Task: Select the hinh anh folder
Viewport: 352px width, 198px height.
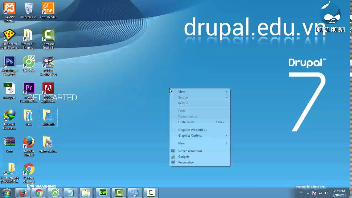Action: pos(48,118)
